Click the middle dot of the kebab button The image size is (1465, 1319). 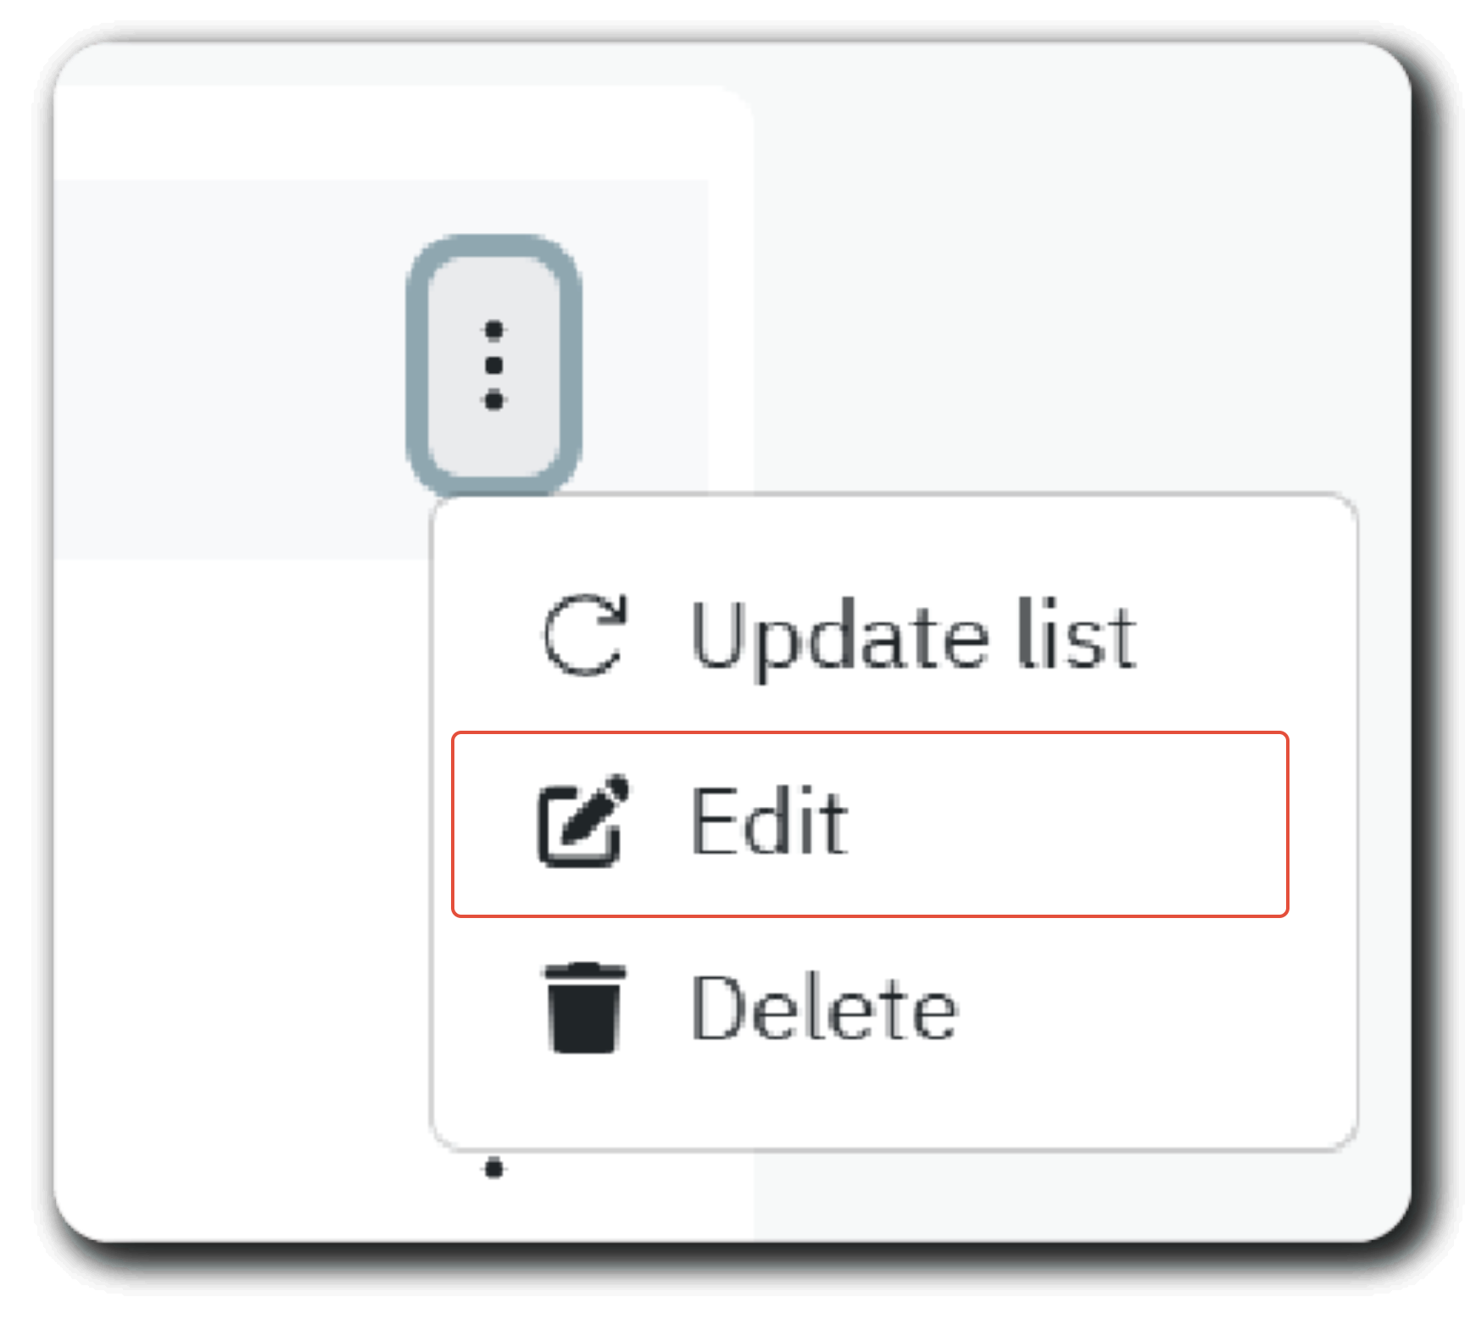(x=494, y=365)
